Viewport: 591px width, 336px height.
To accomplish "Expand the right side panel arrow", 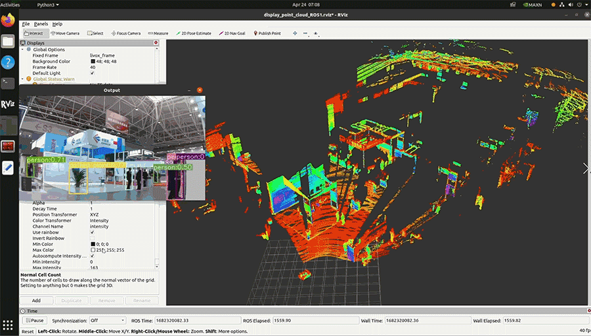I will pyautogui.click(x=585, y=169).
